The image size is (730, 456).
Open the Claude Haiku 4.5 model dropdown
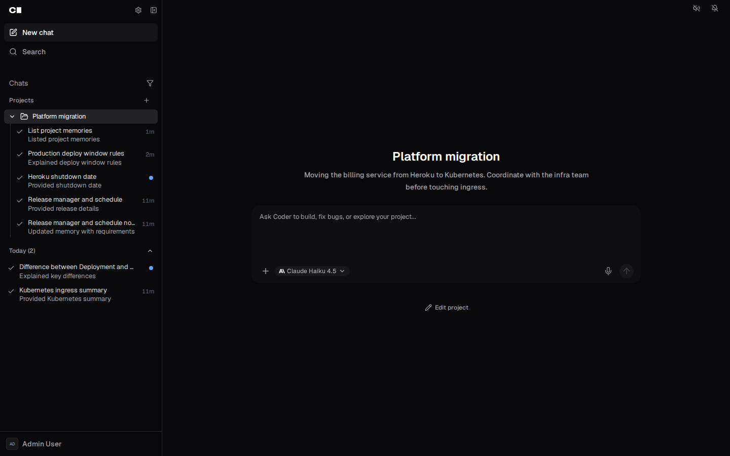(x=312, y=271)
